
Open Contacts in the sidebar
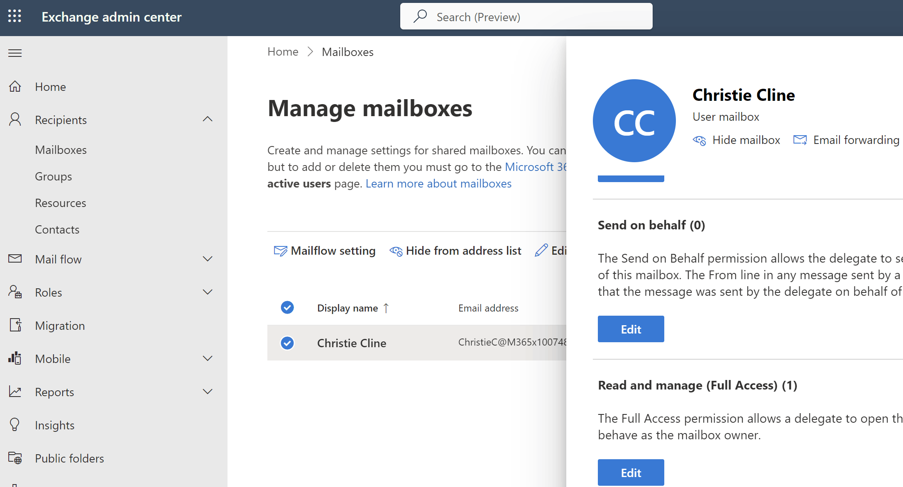pos(57,229)
